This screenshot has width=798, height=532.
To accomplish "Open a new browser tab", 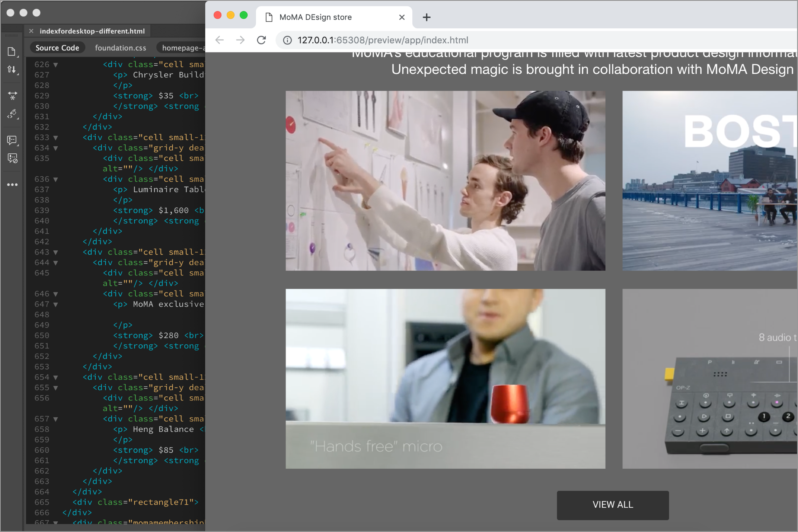I will (x=426, y=17).
